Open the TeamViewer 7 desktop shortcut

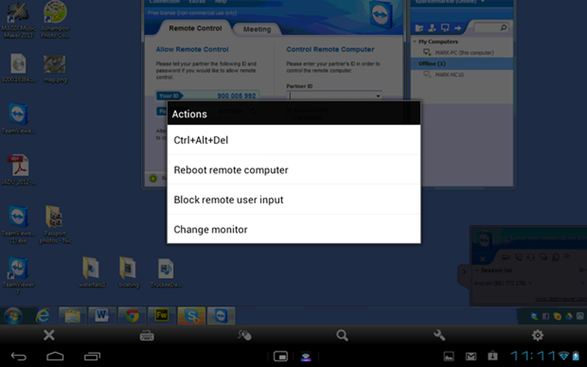point(18,275)
